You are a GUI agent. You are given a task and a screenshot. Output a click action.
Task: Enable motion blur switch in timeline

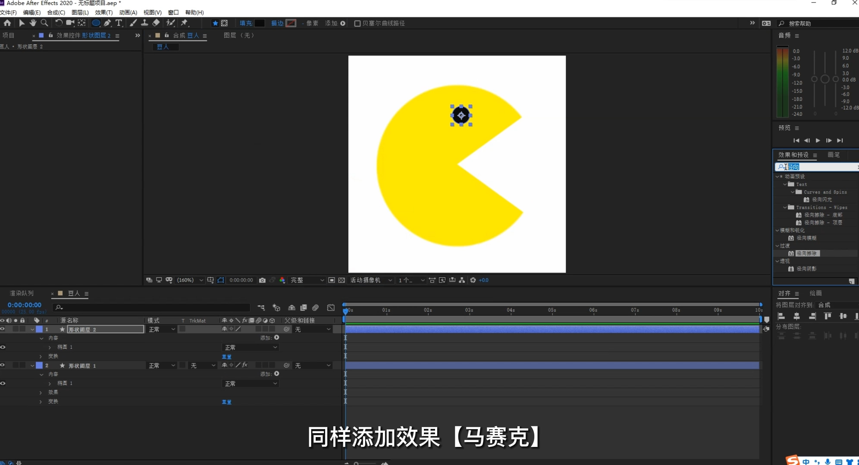click(x=316, y=307)
